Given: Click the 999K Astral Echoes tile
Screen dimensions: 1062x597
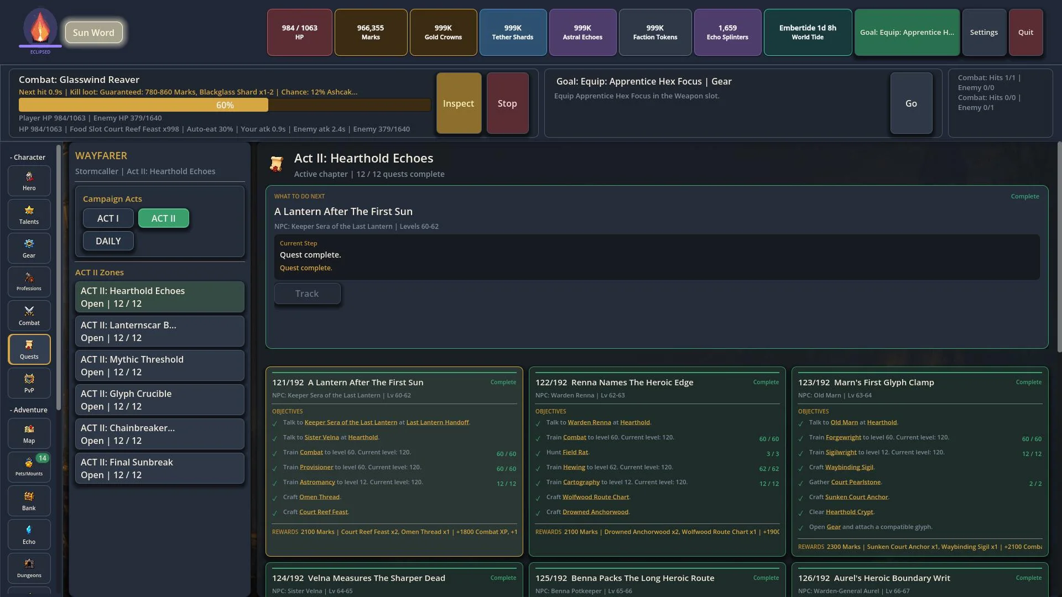Looking at the screenshot, I should coord(582,32).
